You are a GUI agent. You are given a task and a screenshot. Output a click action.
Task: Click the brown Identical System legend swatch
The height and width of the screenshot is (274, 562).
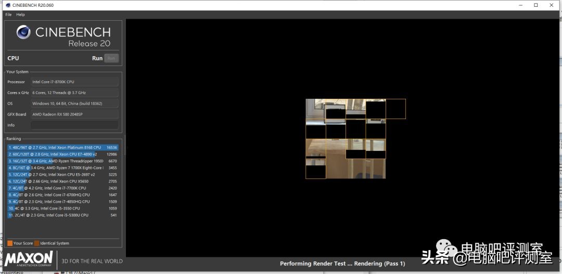37,243
